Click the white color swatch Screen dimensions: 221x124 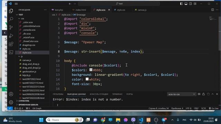pos(87,79)
